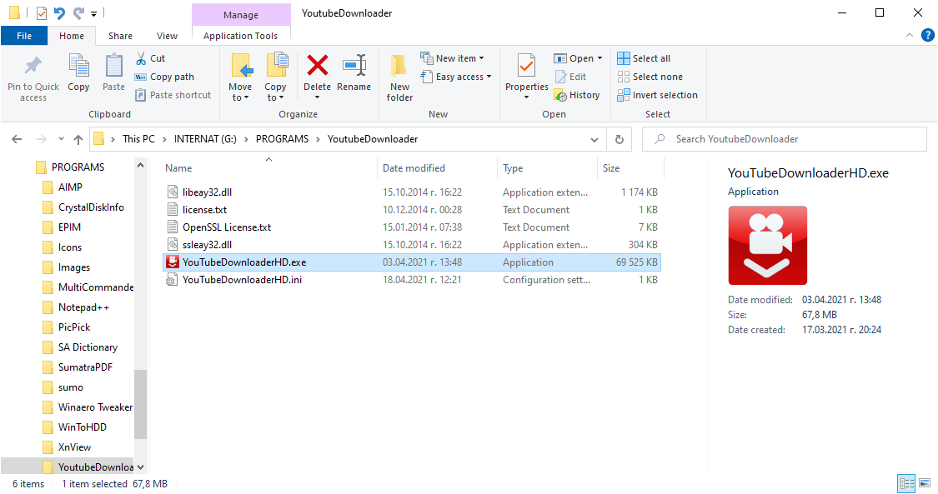Go up one folder level arrow
Image resolution: width=938 pixels, height=494 pixels.
point(78,139)
